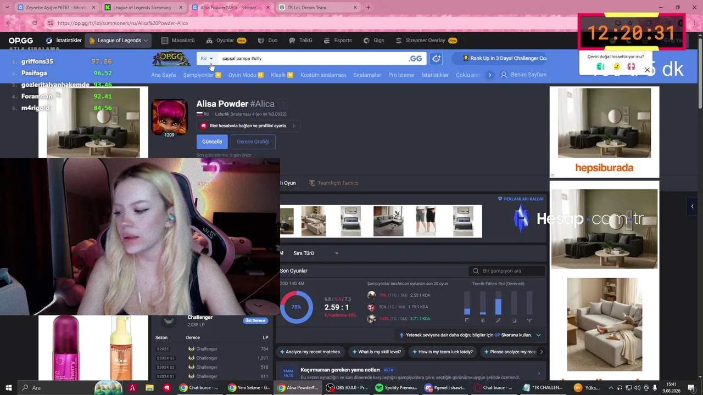Open Benim Sayfam profile link

click(x=523, y=75)
